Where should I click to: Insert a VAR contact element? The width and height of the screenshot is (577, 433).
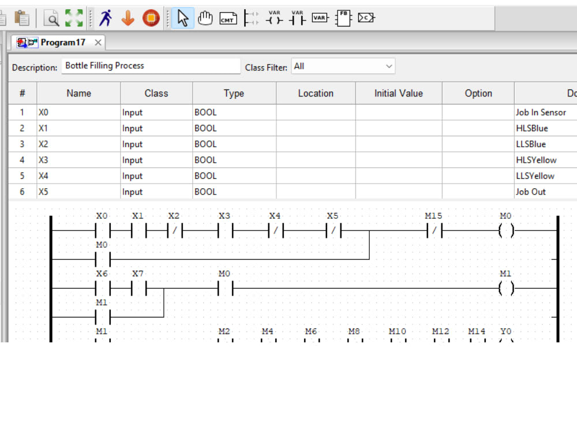pyautogui.click(x=297, y=18)
